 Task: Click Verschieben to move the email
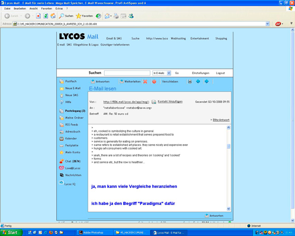click(x=170, y=82)
